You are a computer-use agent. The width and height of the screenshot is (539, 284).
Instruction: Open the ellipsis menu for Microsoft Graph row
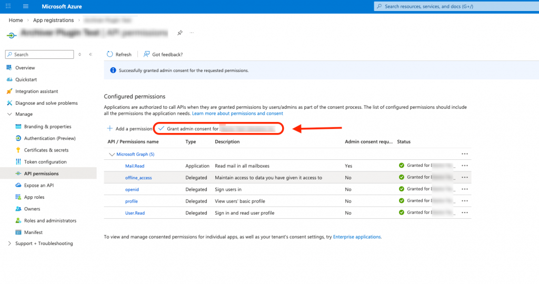point(465,154)
